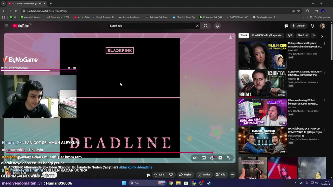
Task: Click the video info card icon
Action: [230, 37]
